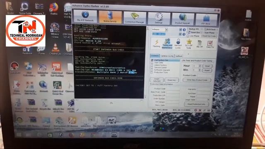Open VLC cone desktop shortcut
Image resolution: width=265 pixels, height=149 pixels.
(x=55, y=49)
